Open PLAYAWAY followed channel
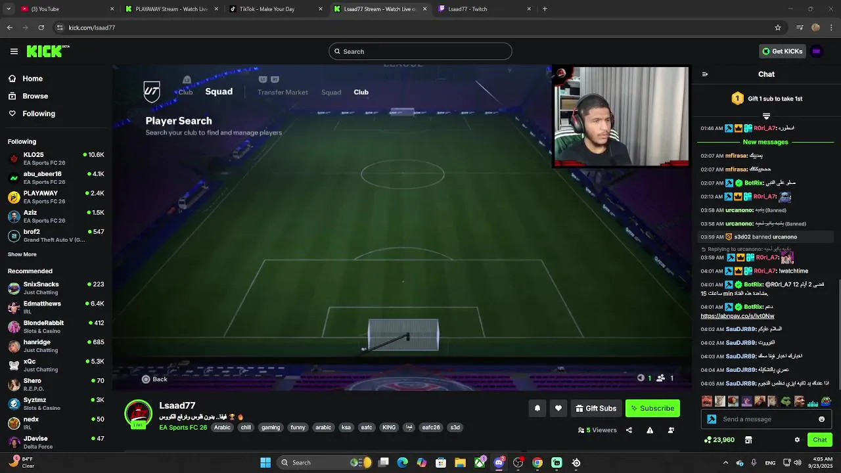 [x=56, y=197]
